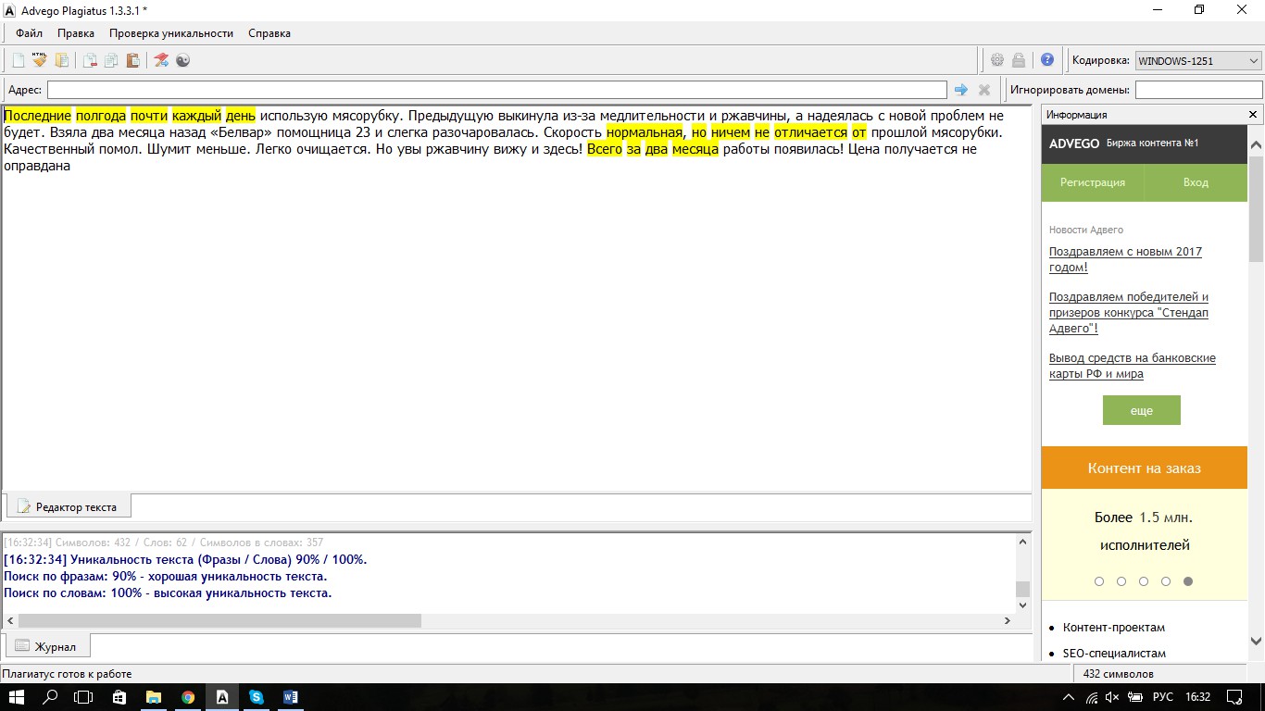Open help with the blue question mark icon

pyautogui.click(x=1047, y=60)
